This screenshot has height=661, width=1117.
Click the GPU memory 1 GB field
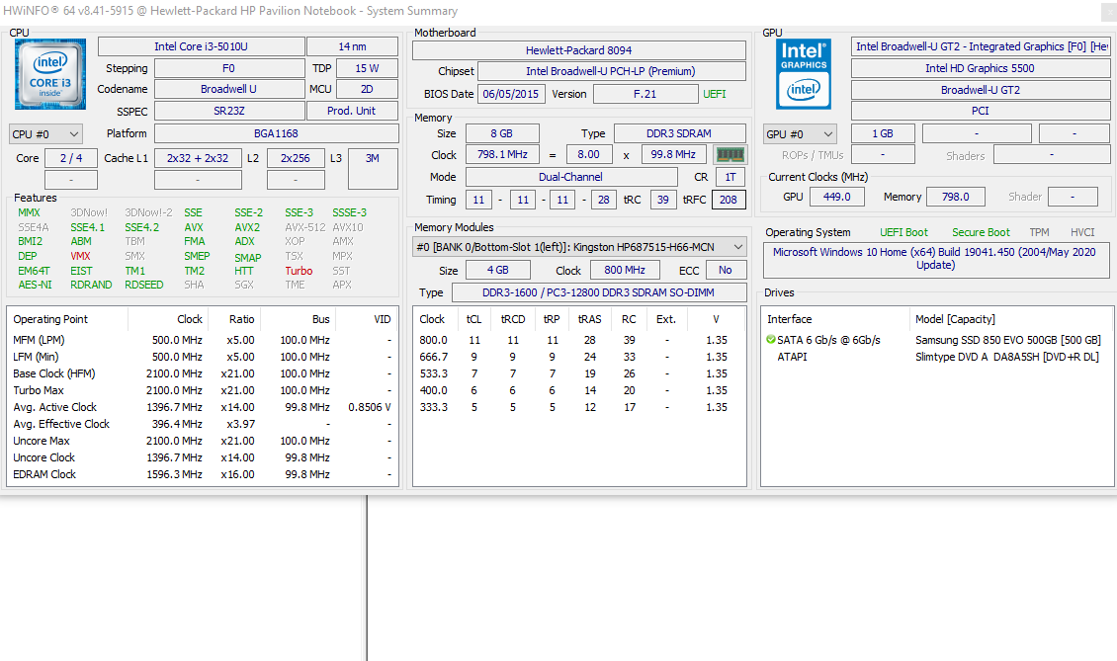point(883,134)
